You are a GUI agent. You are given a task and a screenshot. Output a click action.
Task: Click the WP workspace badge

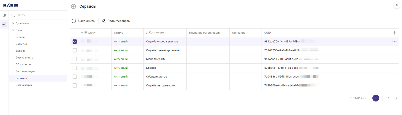(x=4, y=25)
